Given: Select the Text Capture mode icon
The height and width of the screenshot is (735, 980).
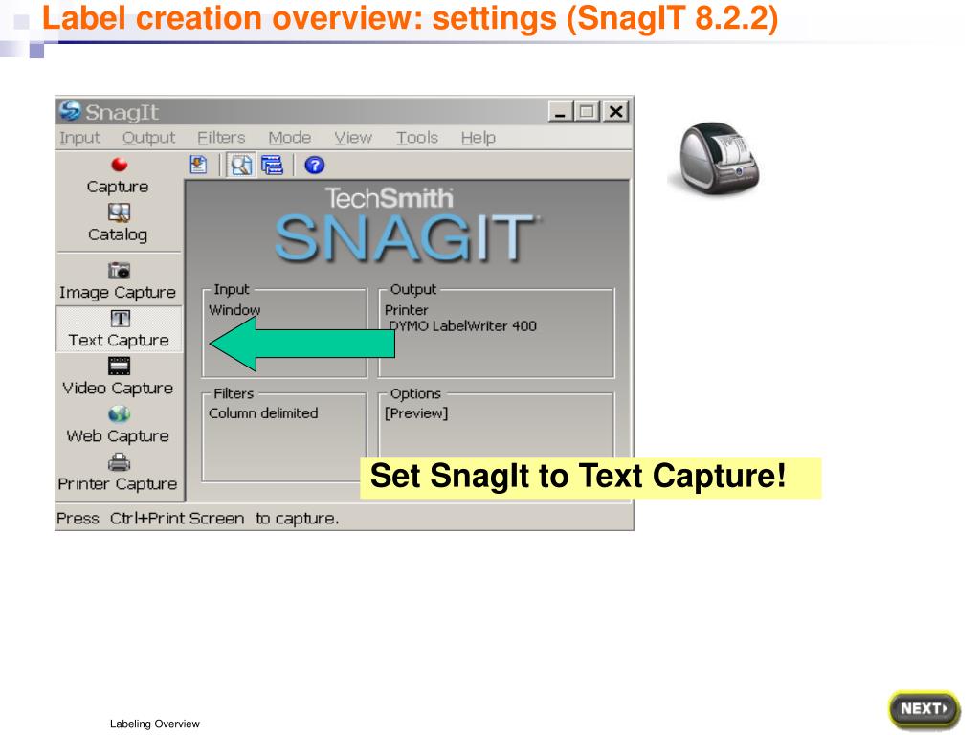Looking at the screenshot, I should [x=120, y=318].
